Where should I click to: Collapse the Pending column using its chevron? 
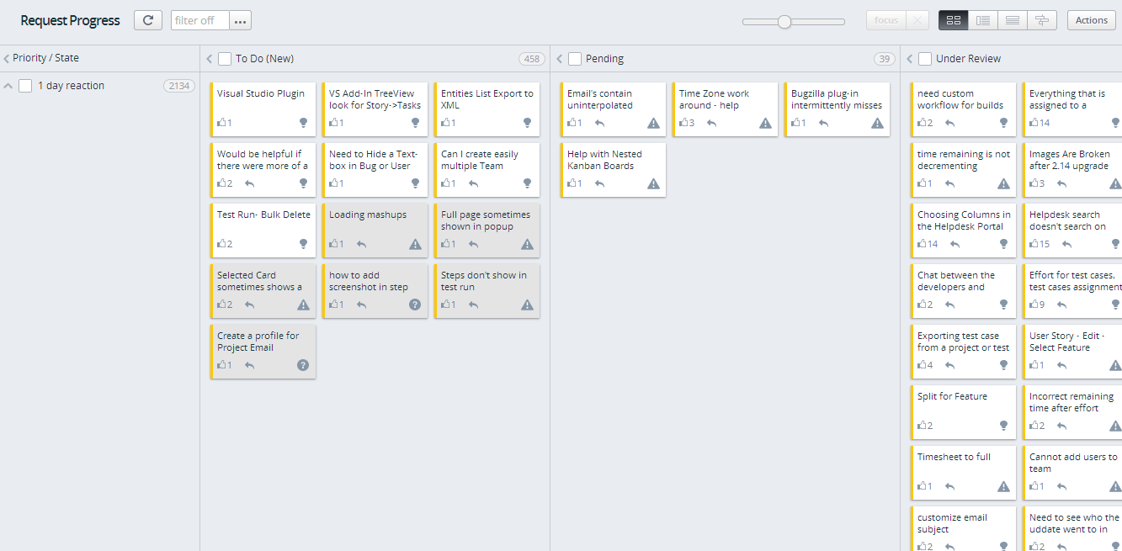coord(560,59)
